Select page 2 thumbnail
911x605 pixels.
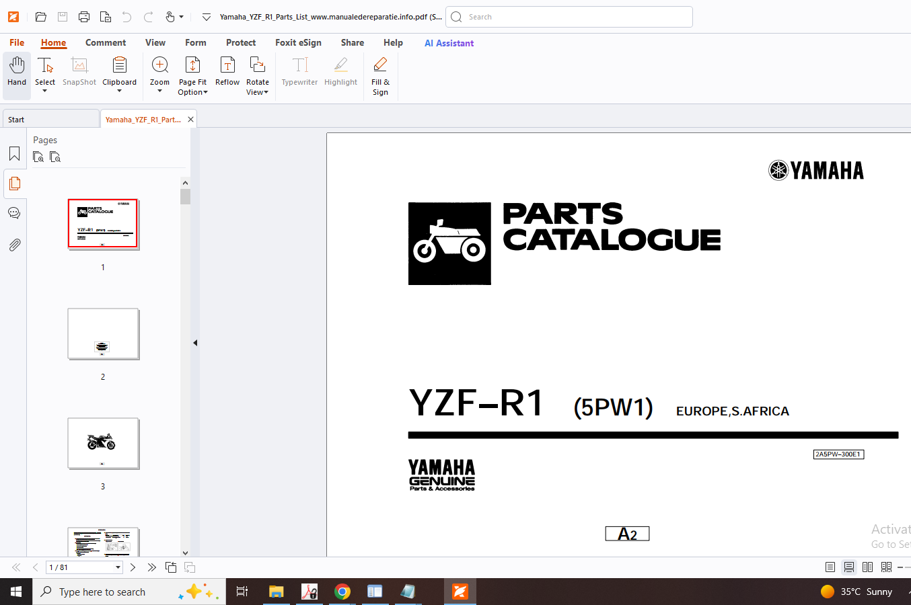point(103,333)
